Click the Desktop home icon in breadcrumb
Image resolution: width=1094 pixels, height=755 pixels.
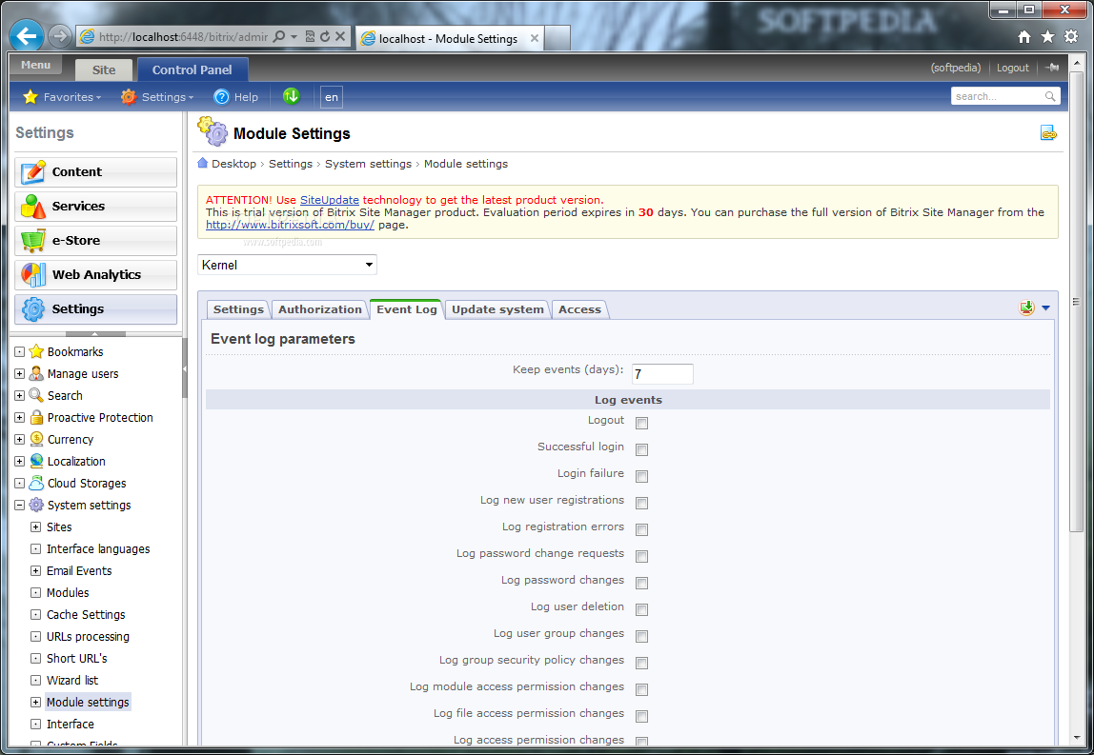(x=202, y=163)
